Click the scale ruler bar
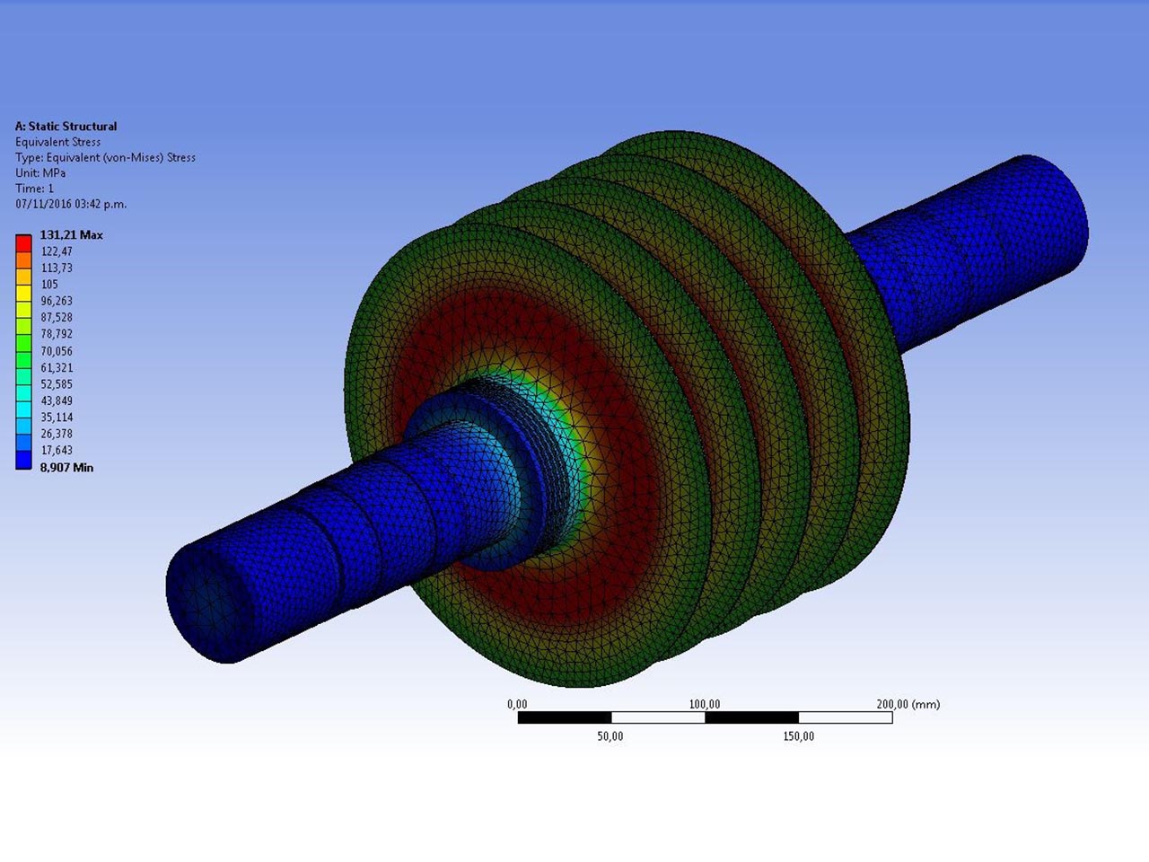The image size is (1149, 862). [705, 717]
